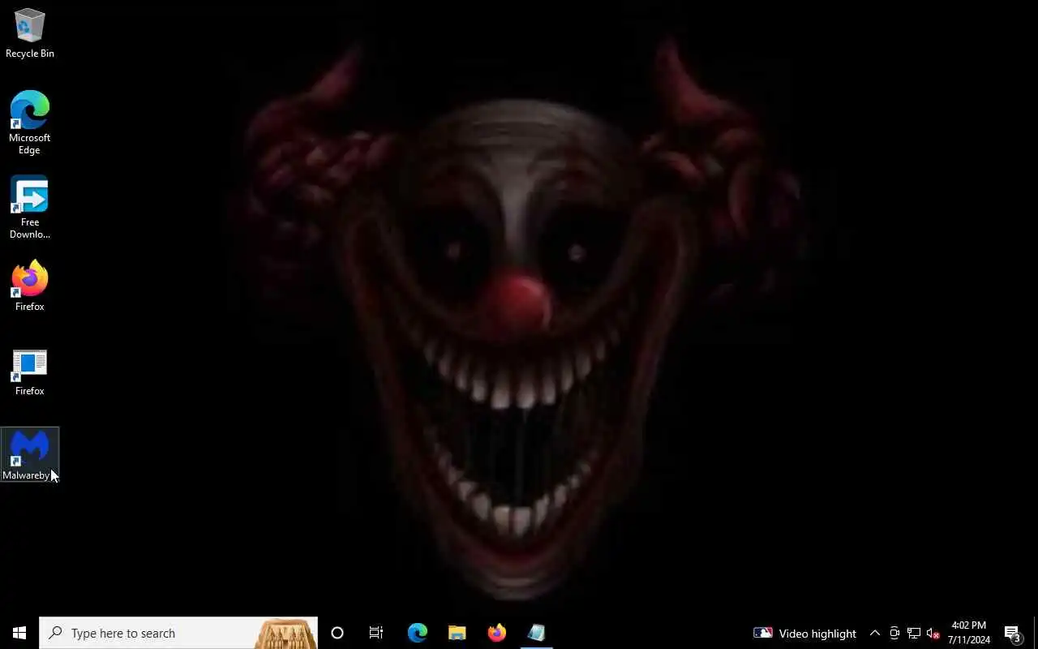Image resolution: width=1038 pixels, height=649 pixels.
Task: Select the Free Download Manager desktop shortcut
Action: 29,207
